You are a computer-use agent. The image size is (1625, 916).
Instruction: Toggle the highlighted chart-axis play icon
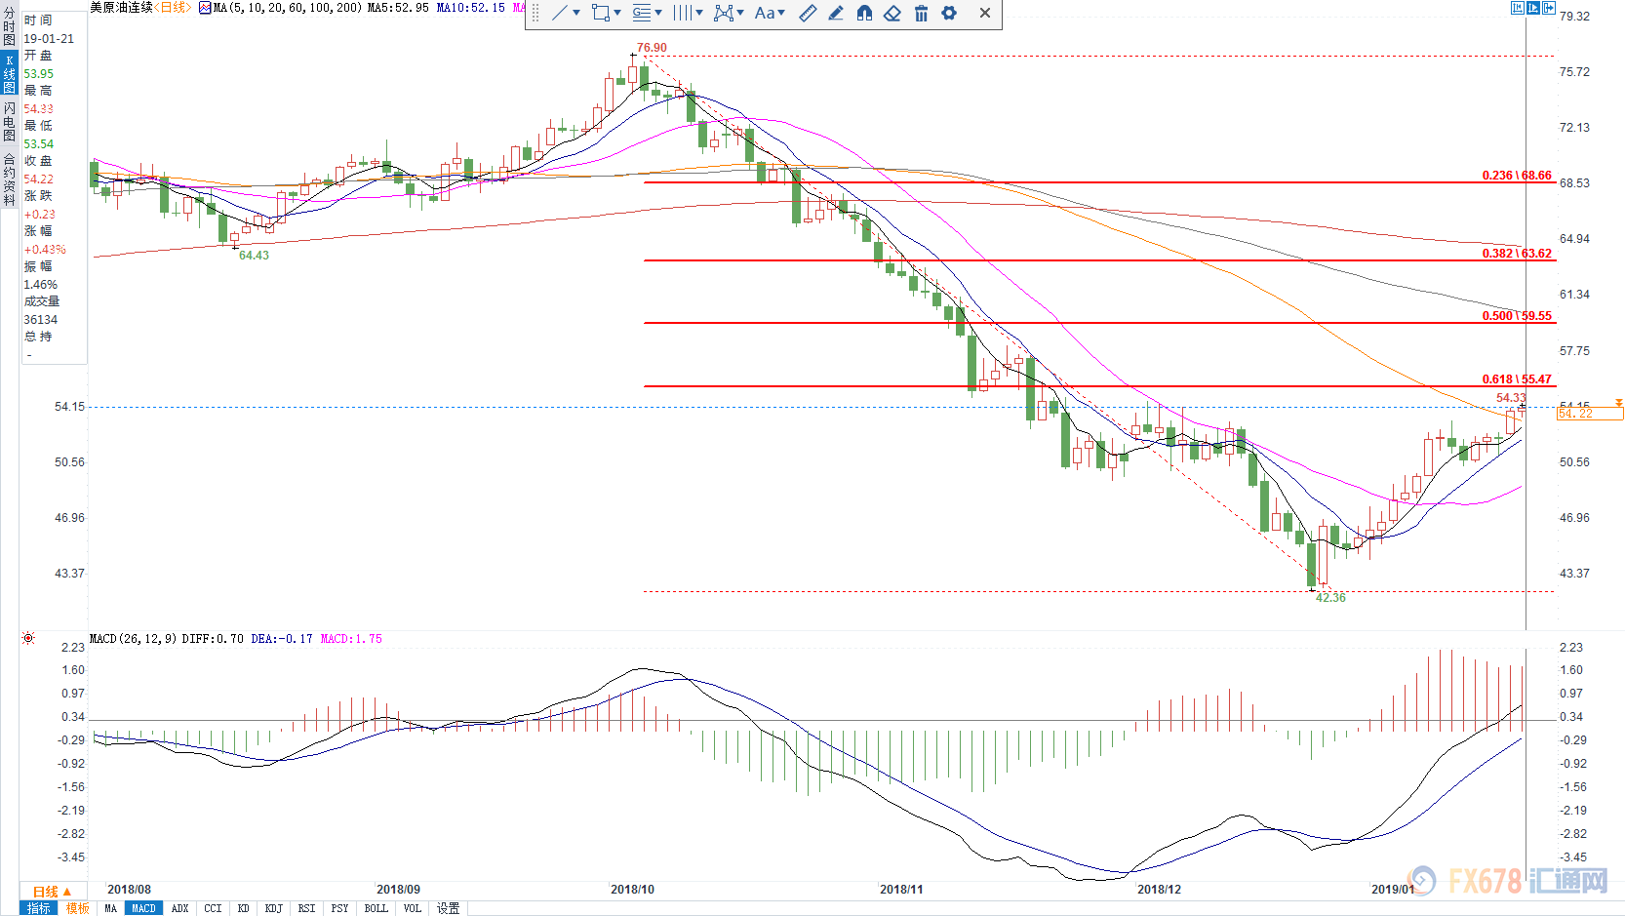coord(1533,8)
